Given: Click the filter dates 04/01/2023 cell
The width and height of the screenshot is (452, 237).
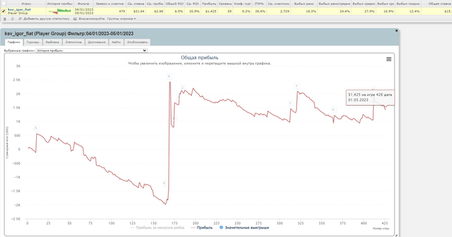Looking at the screenshot, I should pyautogui.click(x=84, y=11).
